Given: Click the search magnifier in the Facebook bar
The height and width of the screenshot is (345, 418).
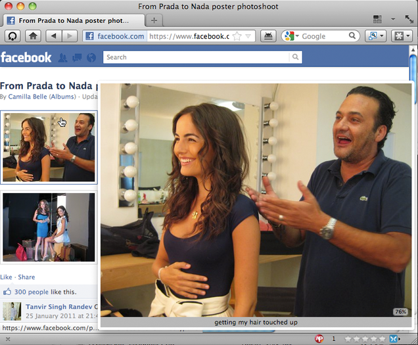Looking at the screenshot, I should (295, 57).
